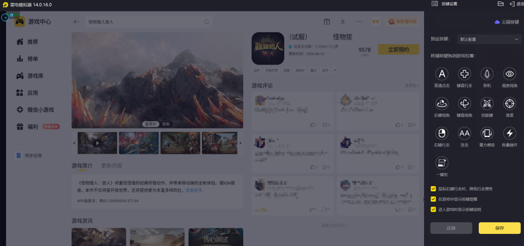Open the downloads icon in the top bar
Screen dimensions: 524x246
(343, 22)
